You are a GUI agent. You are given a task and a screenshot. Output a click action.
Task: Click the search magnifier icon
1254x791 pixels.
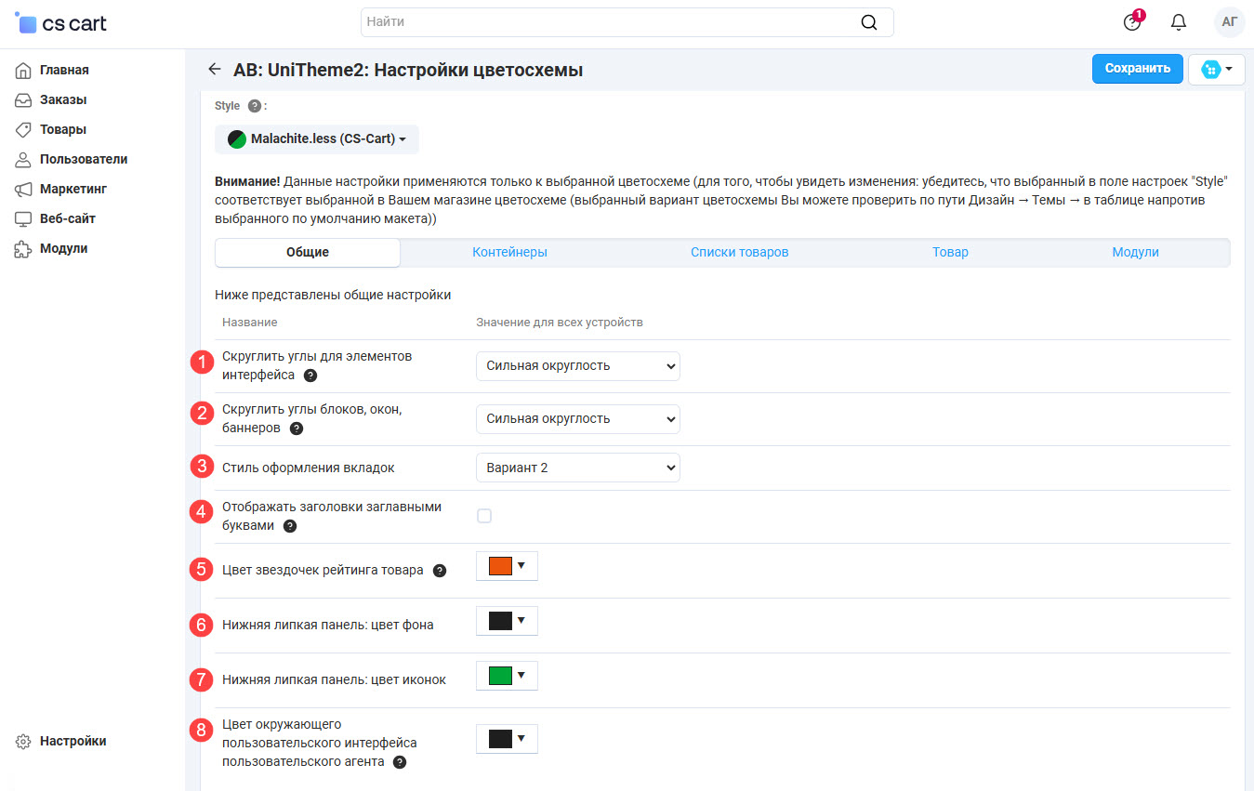click(x=868, y=22)
